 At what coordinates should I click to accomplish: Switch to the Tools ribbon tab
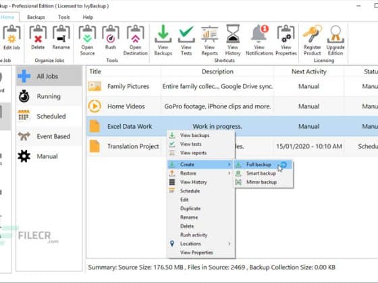click(x=64, y=17)
